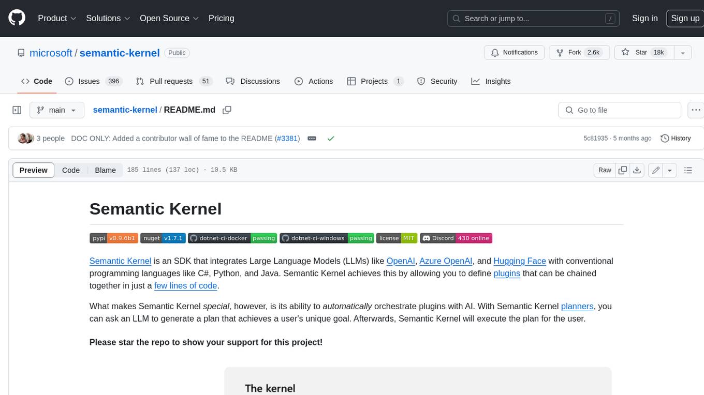Screen dimensions: 704x395
Task: Switch to the Code tab
Action: tap(36, 81)
